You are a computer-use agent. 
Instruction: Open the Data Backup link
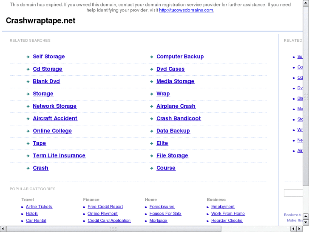pyautogui.click(x=173, y=131)
